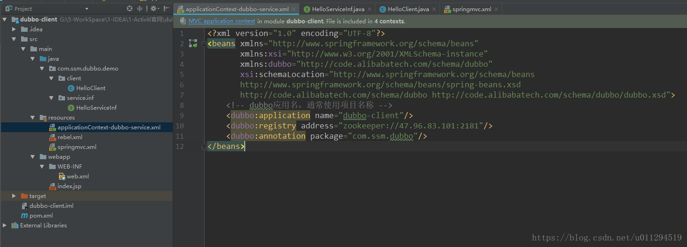Click the rebel.xml file icon
Image resolution: width=687 pixels, height=247 pixels.
click(53, 137)
